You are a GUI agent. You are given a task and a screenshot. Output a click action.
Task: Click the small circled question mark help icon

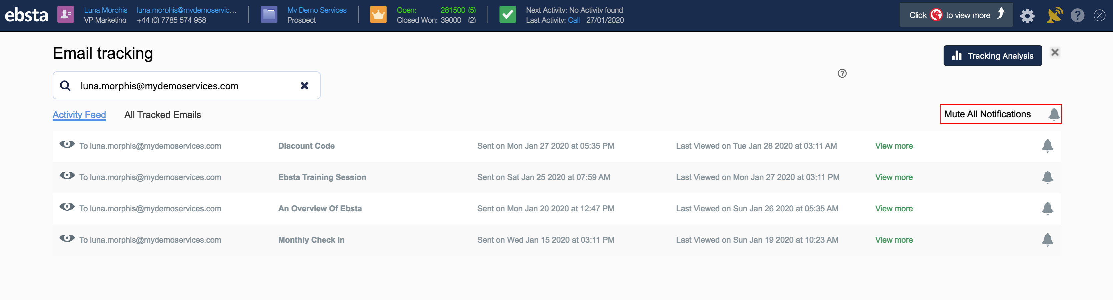pos(842,73)
